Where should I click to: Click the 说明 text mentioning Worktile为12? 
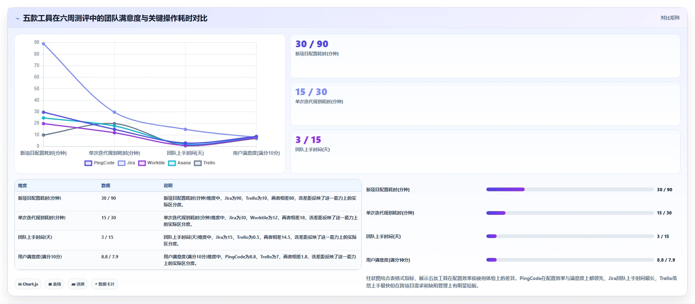tap(261, 221)
